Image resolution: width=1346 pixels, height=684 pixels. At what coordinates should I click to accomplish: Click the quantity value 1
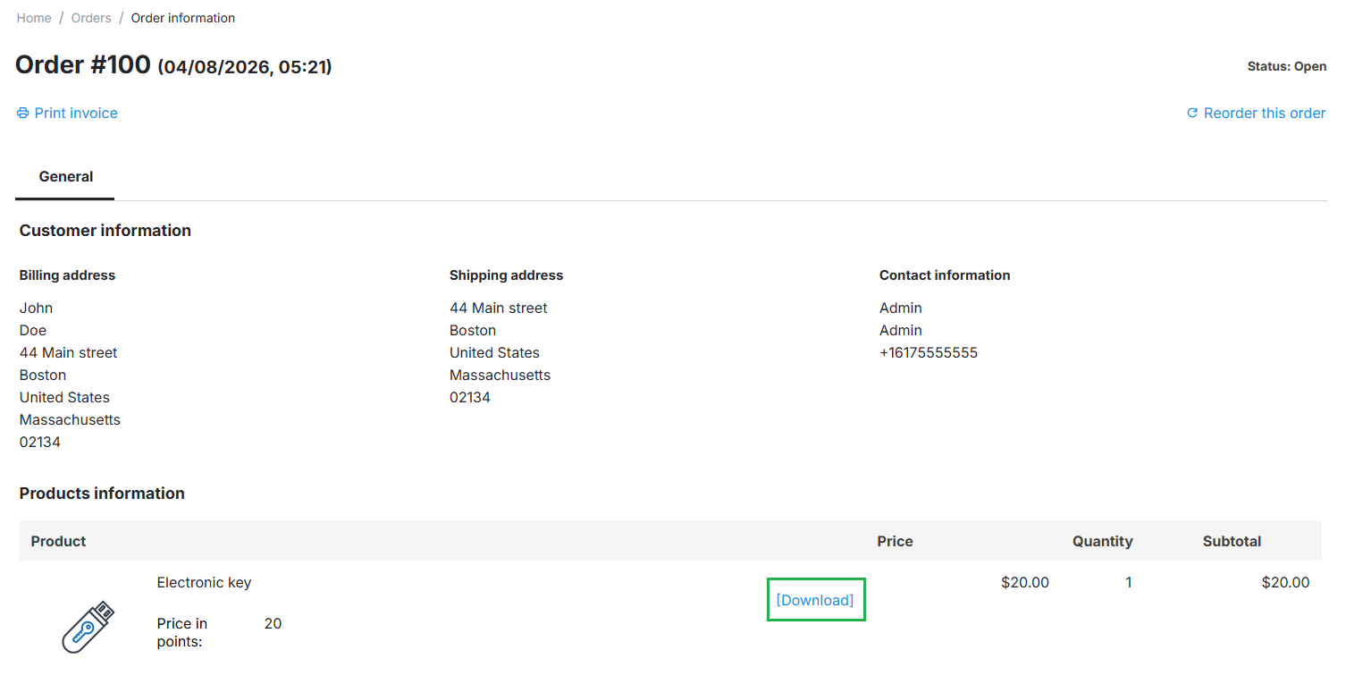(1129, 583)
